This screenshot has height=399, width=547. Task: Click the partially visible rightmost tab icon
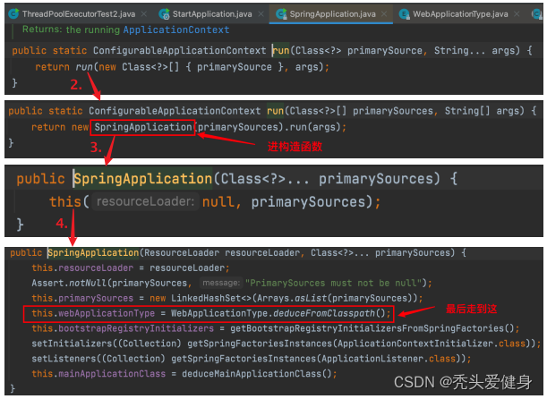click(536, 14)
